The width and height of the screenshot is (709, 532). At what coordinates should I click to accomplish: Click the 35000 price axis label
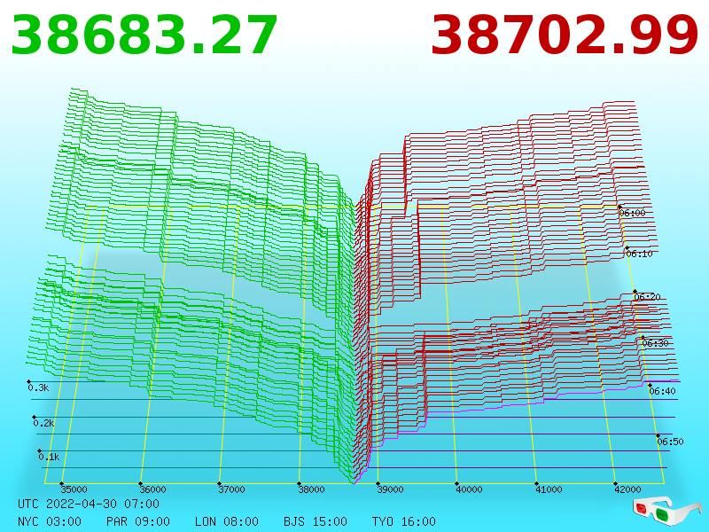pos(74,489)
